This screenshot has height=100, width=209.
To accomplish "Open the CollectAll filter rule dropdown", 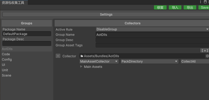I will click(195, 62).
